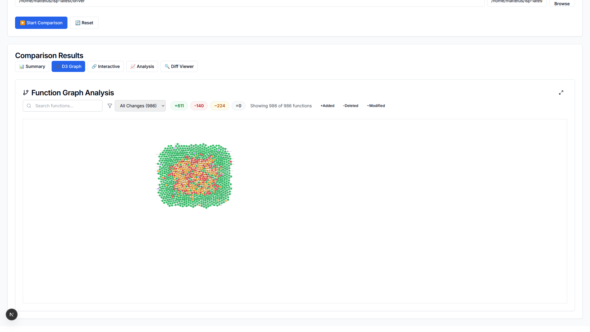Click the -Deleted legend label
Screen dimensions: 590x332
pos(351,106)
